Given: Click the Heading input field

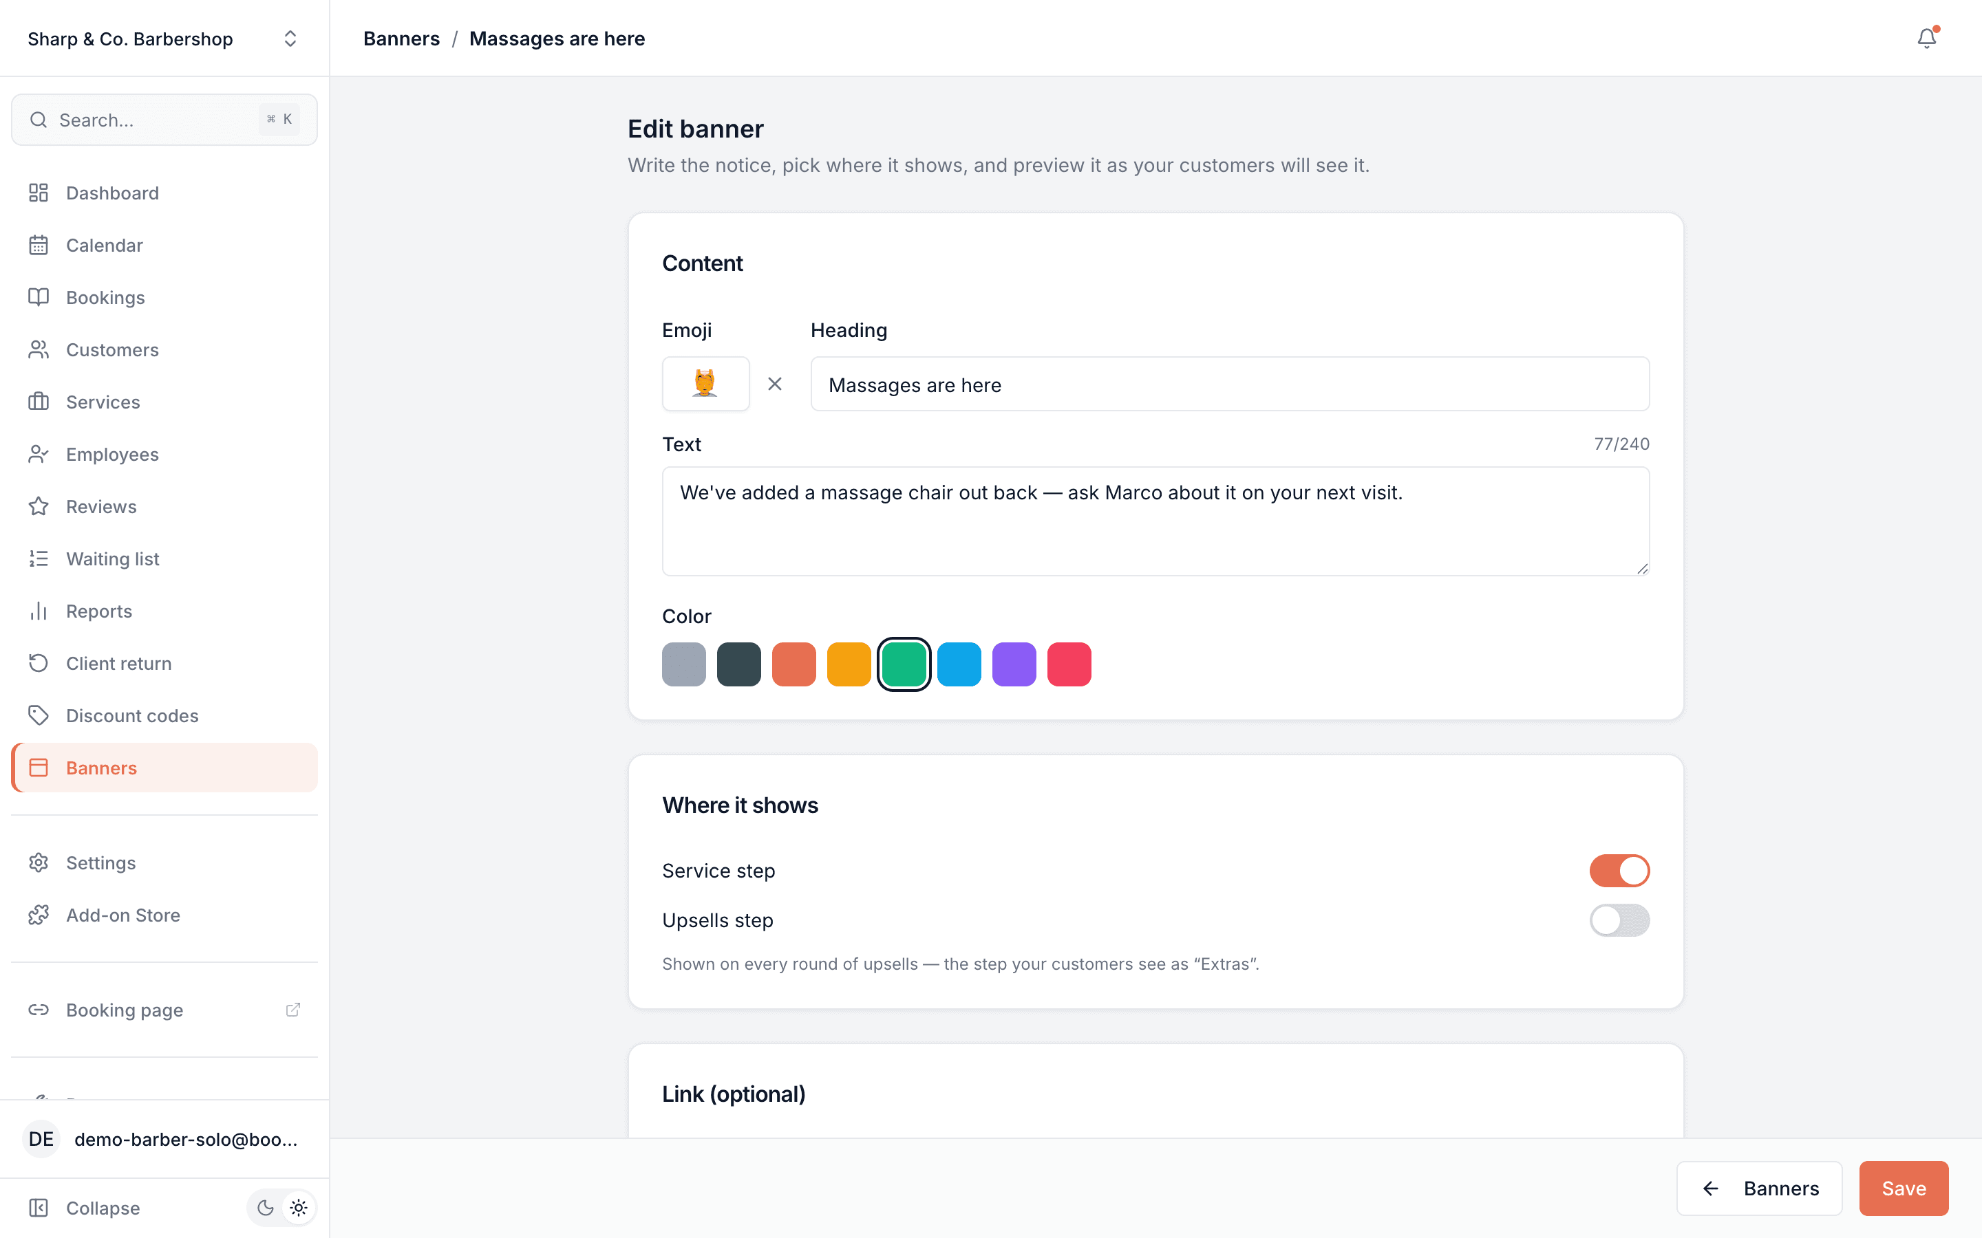Looking at the screenshot, I should click(x=1229, y=384).
